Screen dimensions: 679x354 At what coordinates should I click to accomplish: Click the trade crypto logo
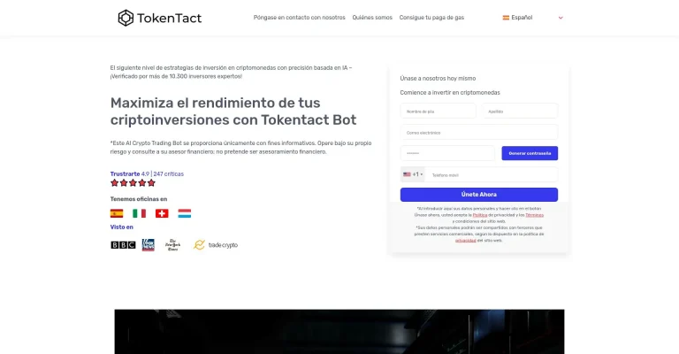[x=216, y=245]
